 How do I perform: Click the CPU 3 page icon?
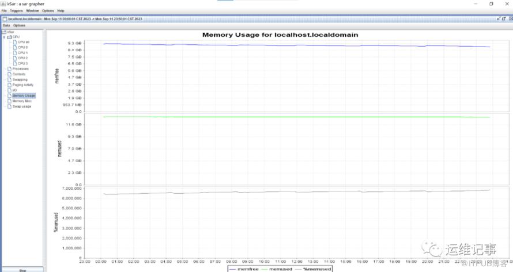[15, 63]
